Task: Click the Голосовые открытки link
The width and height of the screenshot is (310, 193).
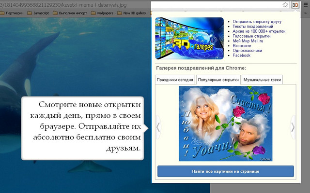Action: 251,36
